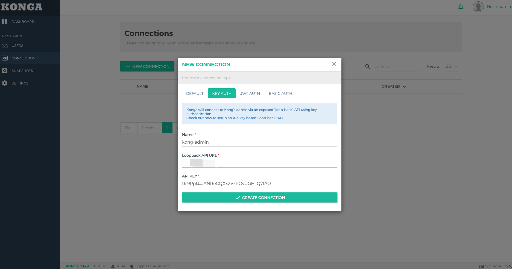Screen dimensions: 512x269
Task: Switch to the BASIC AUTH tab
Action: 280,93
